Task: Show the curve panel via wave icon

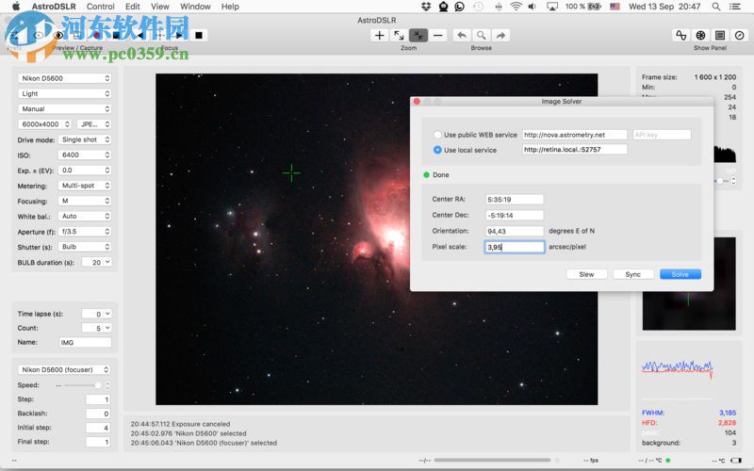Action: tap(680, 35)
